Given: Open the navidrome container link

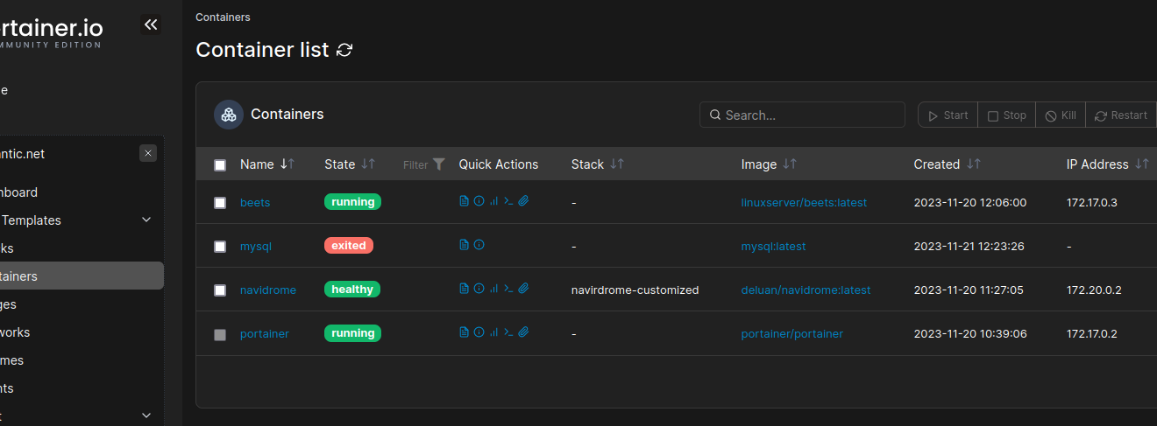Looking at the screenshot, I should click(268, 290).
